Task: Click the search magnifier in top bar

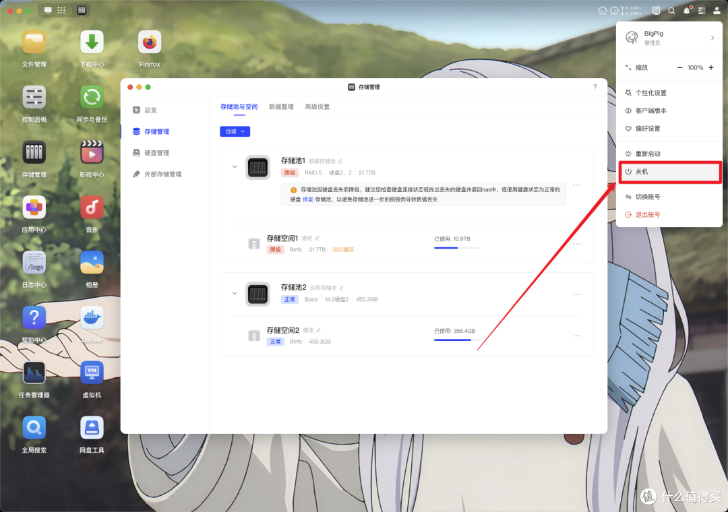Action: coord(671,11)
